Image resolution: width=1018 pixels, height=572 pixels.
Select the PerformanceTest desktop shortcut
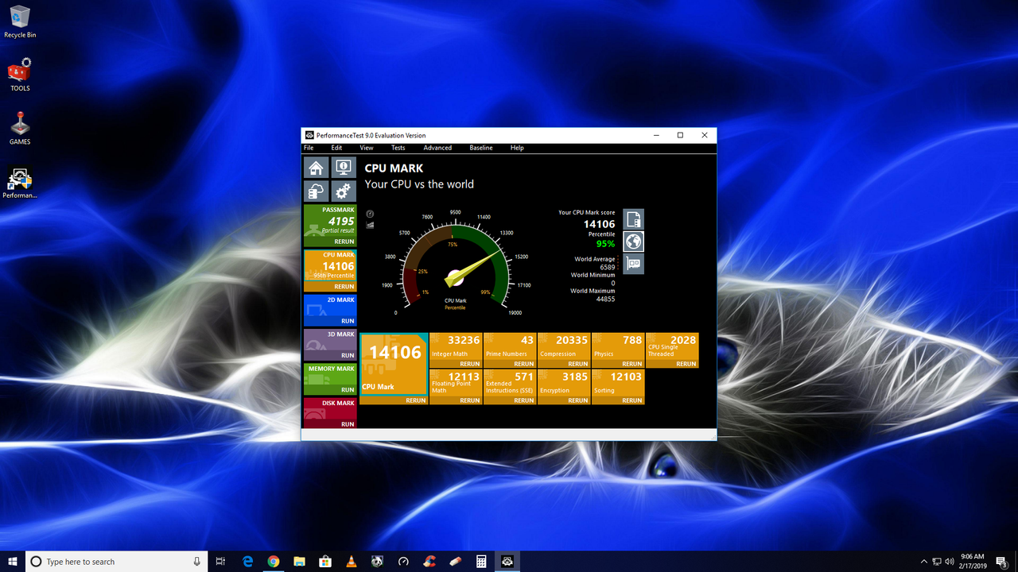(x=20, y=183)
